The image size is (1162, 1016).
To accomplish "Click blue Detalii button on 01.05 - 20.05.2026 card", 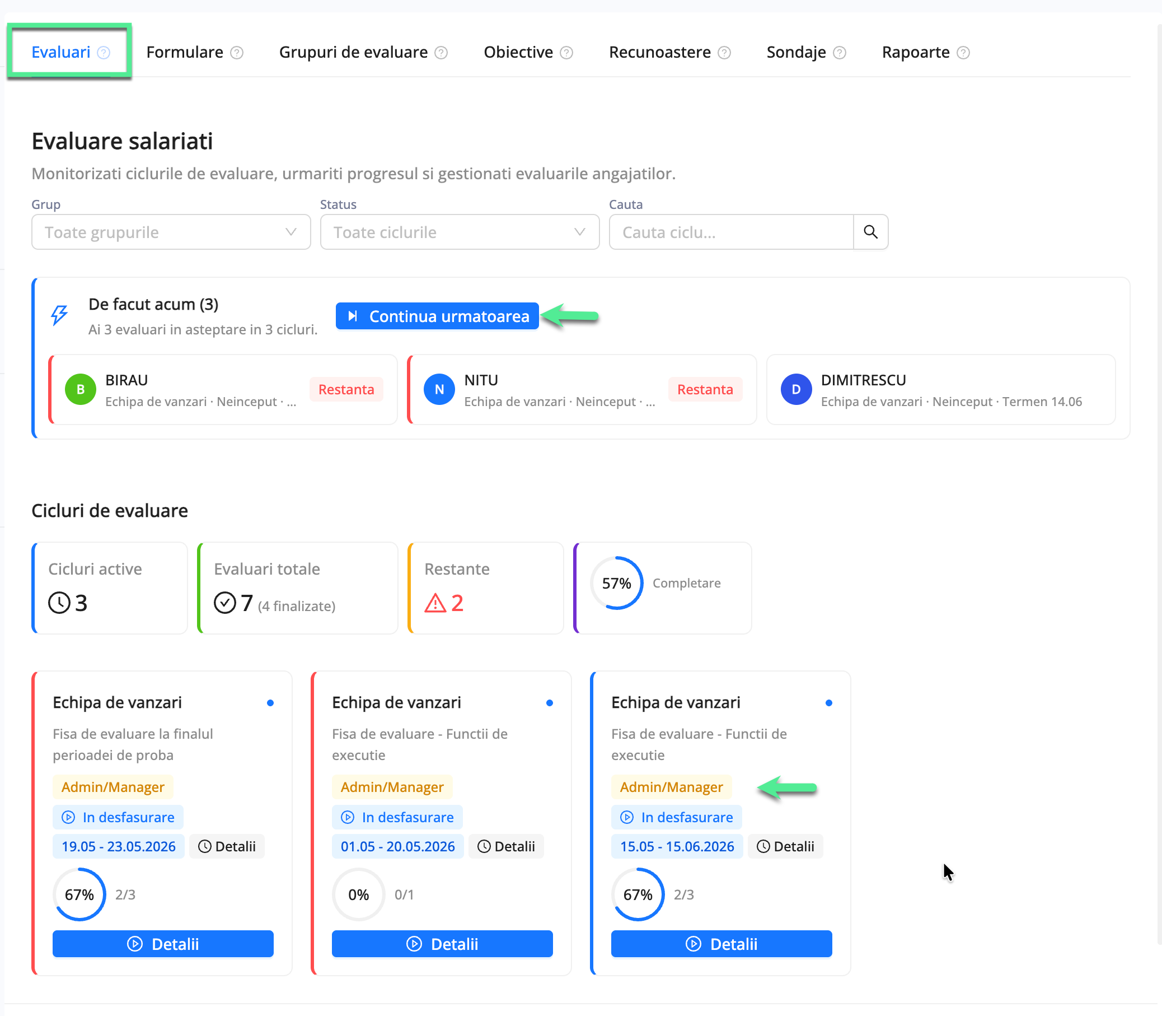I will 443,944.
